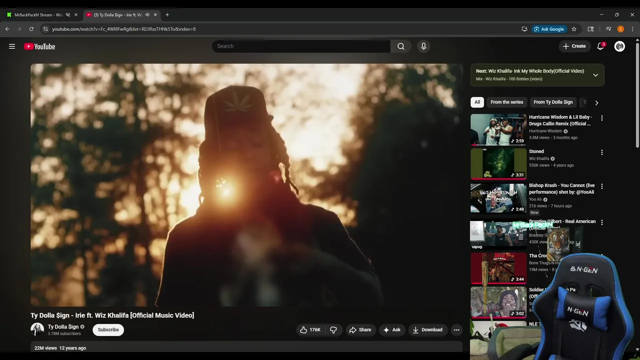
Task: Open the Yoo Ali channel name
Action: [535, 199]
